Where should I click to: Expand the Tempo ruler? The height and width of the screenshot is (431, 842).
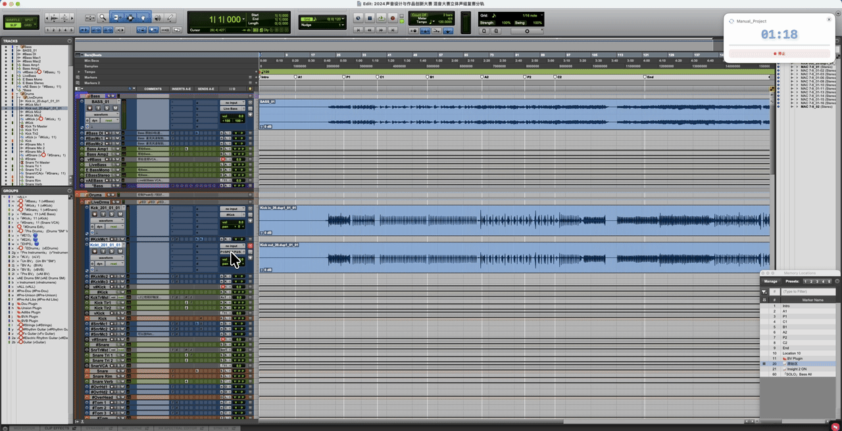[x=79, y=72]
